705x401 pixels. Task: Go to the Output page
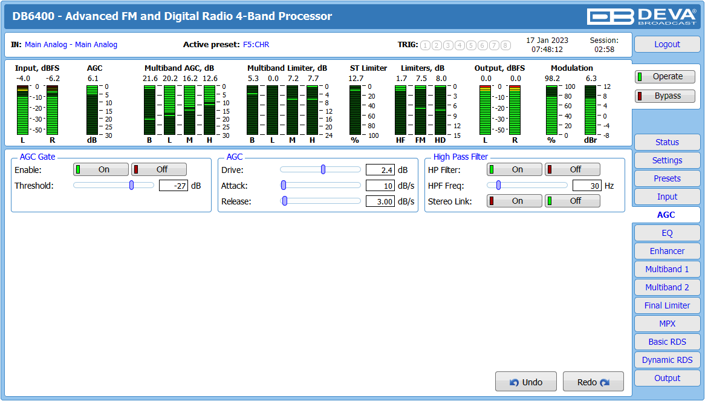(x=668, y=378)
